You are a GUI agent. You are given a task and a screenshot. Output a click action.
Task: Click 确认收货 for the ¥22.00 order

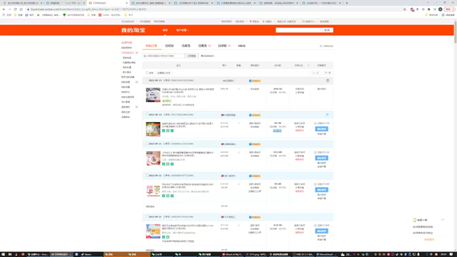(x=322, y=158)
